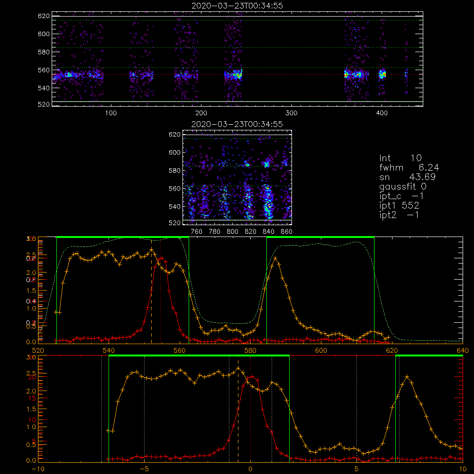Image resolution: width=474 pixels, height=474 pixels.
Task: Click the red 10 y-axis label in bottom plot
Action: [x=32, y=420]
